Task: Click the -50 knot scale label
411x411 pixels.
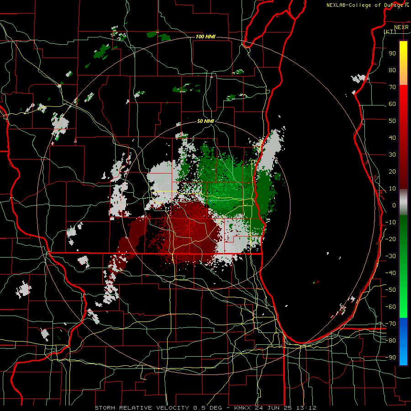Action: pos(390,290)
